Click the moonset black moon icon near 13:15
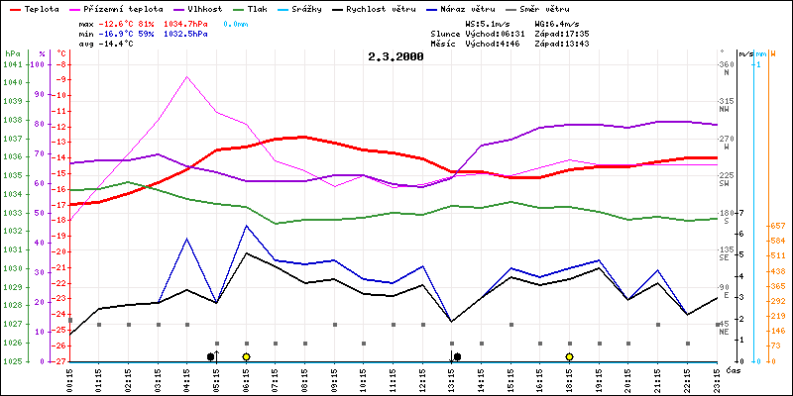Viewport: 793px width, 396px height. 457,356
